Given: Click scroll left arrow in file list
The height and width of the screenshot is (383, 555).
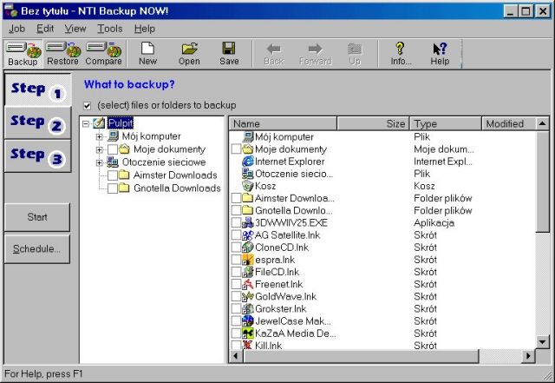Looking at the screenshot, I should pyautogui.click(x=236, y=356).
